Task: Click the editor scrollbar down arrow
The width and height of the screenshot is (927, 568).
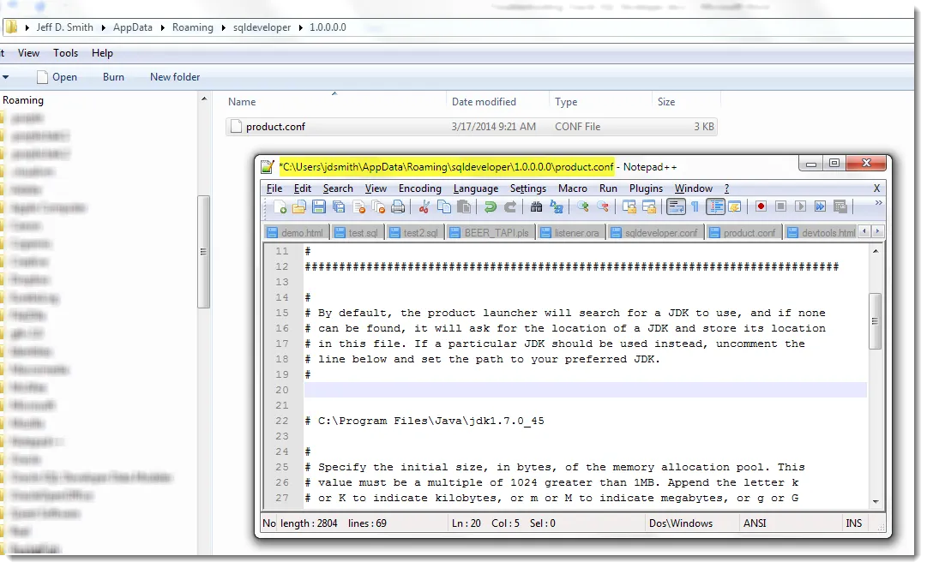Action: pos(876,502)
